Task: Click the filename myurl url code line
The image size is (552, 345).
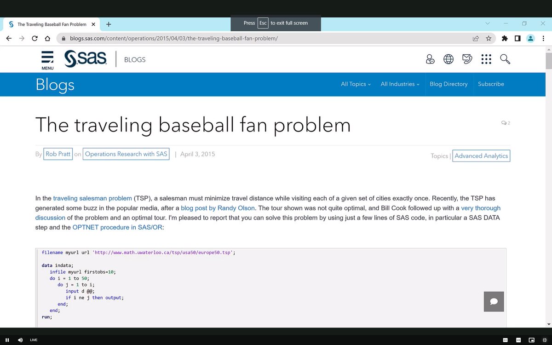Action: pos(138,253)
